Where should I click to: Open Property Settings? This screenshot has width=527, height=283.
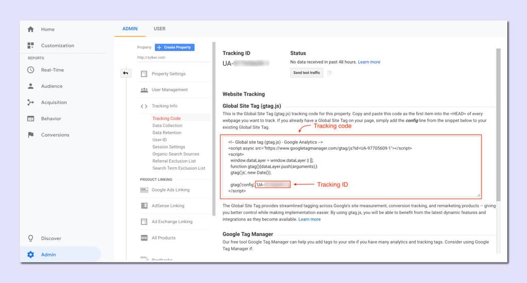coord(168,74)
